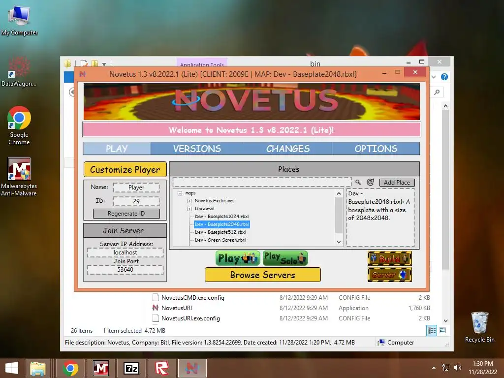504x378 pixels.
Task: Click the player Name field
Action: 136,188
